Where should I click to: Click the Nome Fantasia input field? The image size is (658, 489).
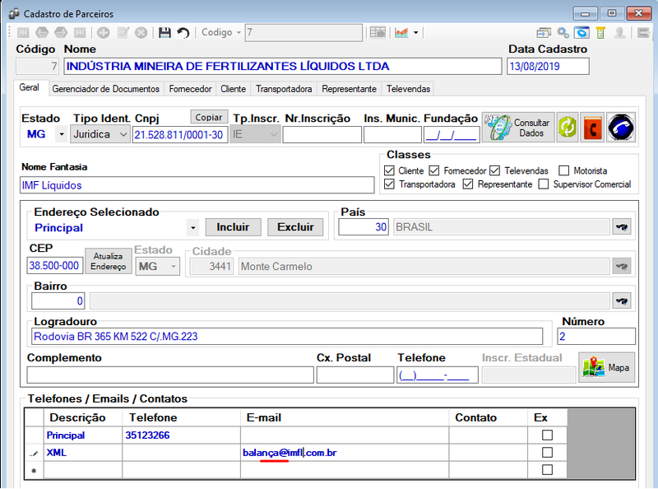pyautogui.click(x=197, y=185)
